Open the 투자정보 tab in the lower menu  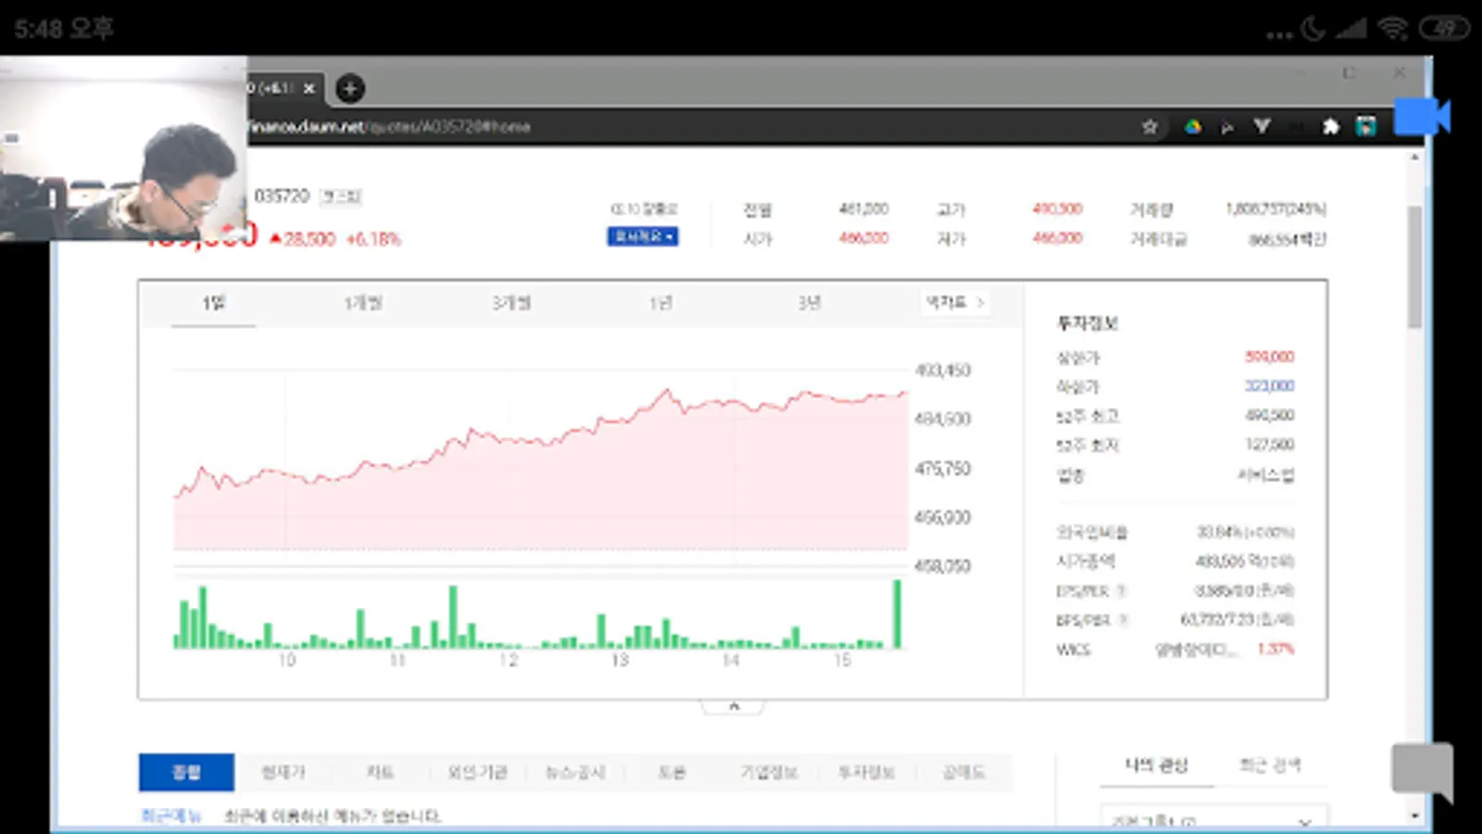click(866, 772)
